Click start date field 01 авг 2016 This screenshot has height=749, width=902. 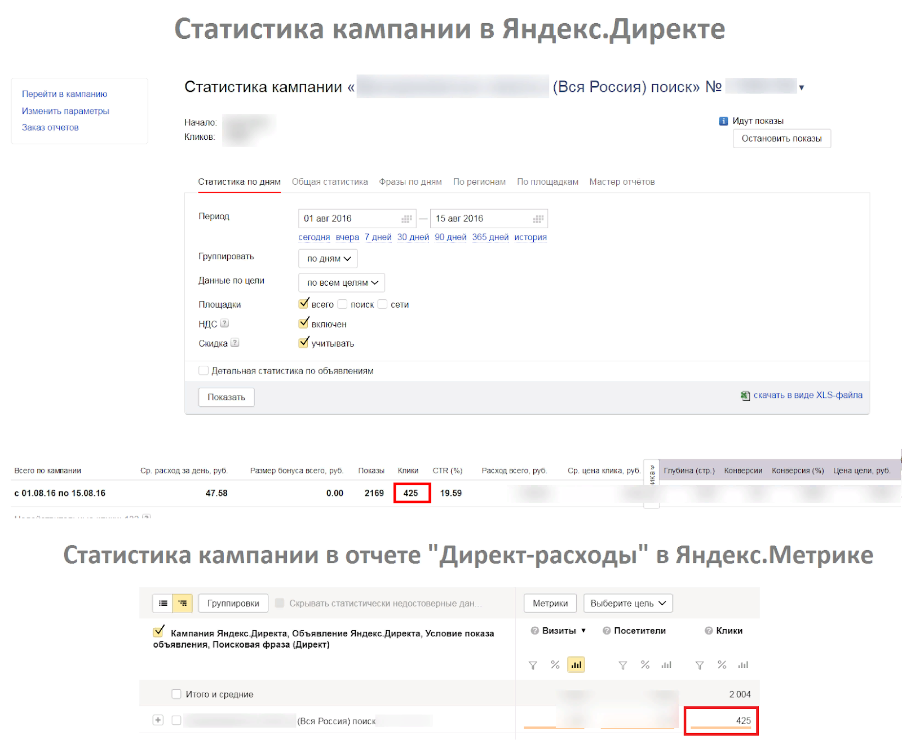click(x=357, y=219)
